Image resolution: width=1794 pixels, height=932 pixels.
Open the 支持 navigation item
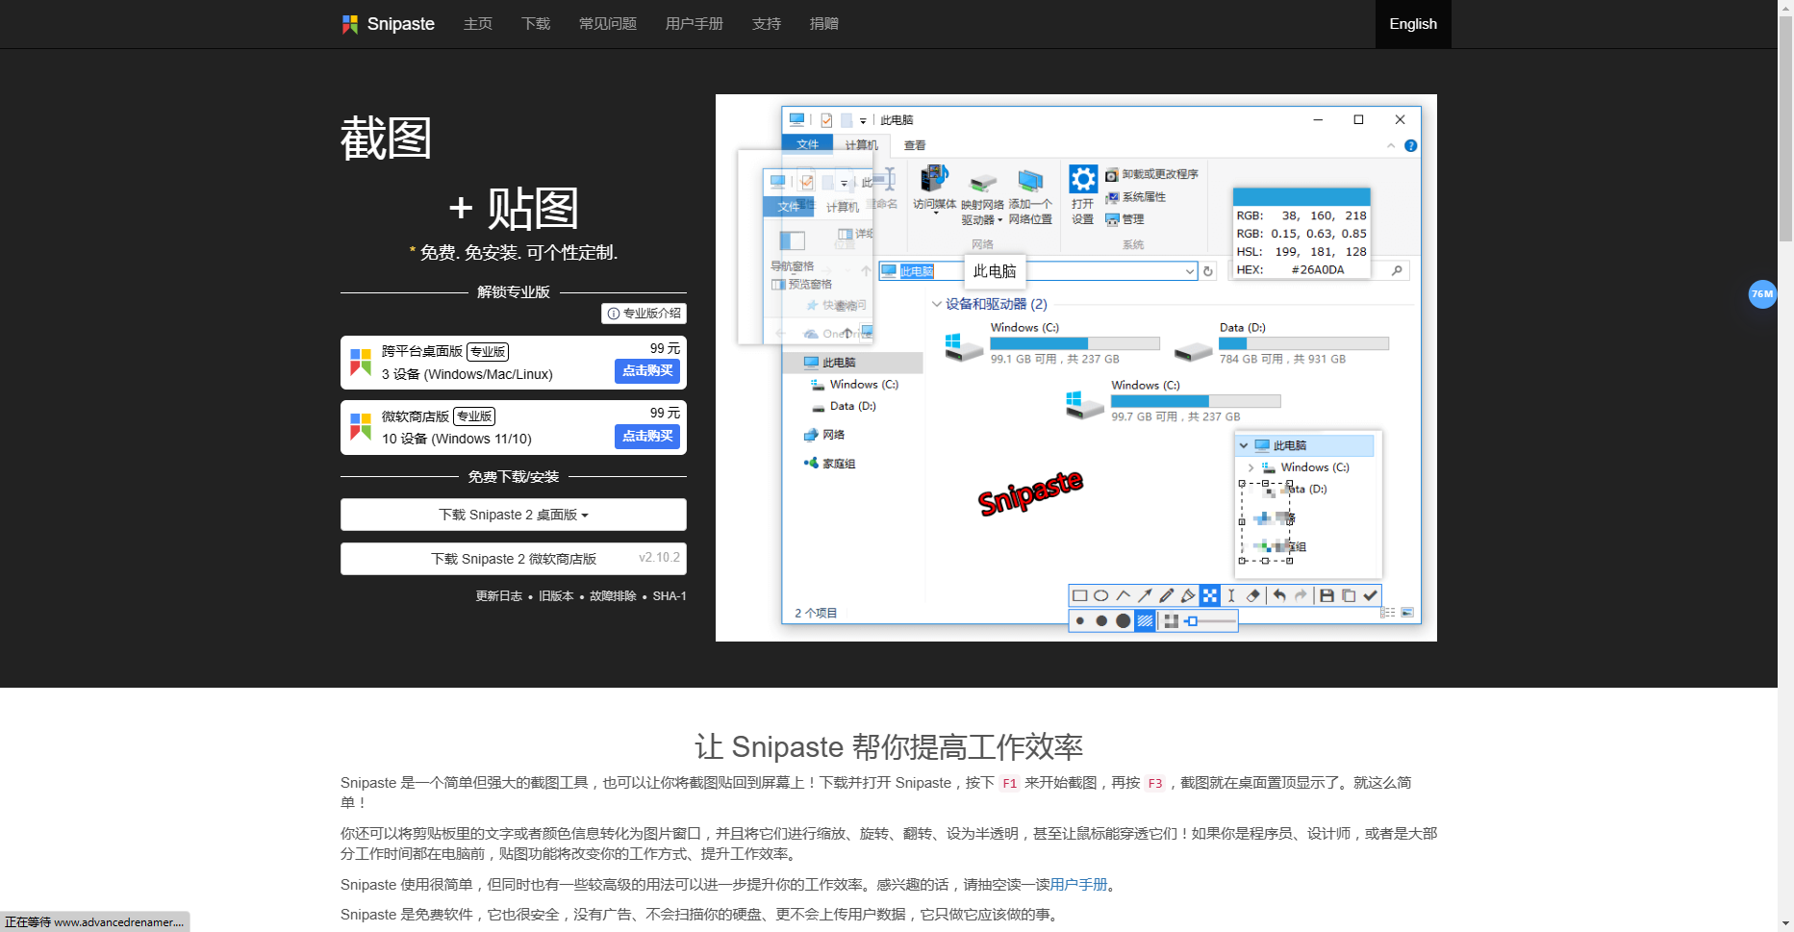[x=767, y=24]
